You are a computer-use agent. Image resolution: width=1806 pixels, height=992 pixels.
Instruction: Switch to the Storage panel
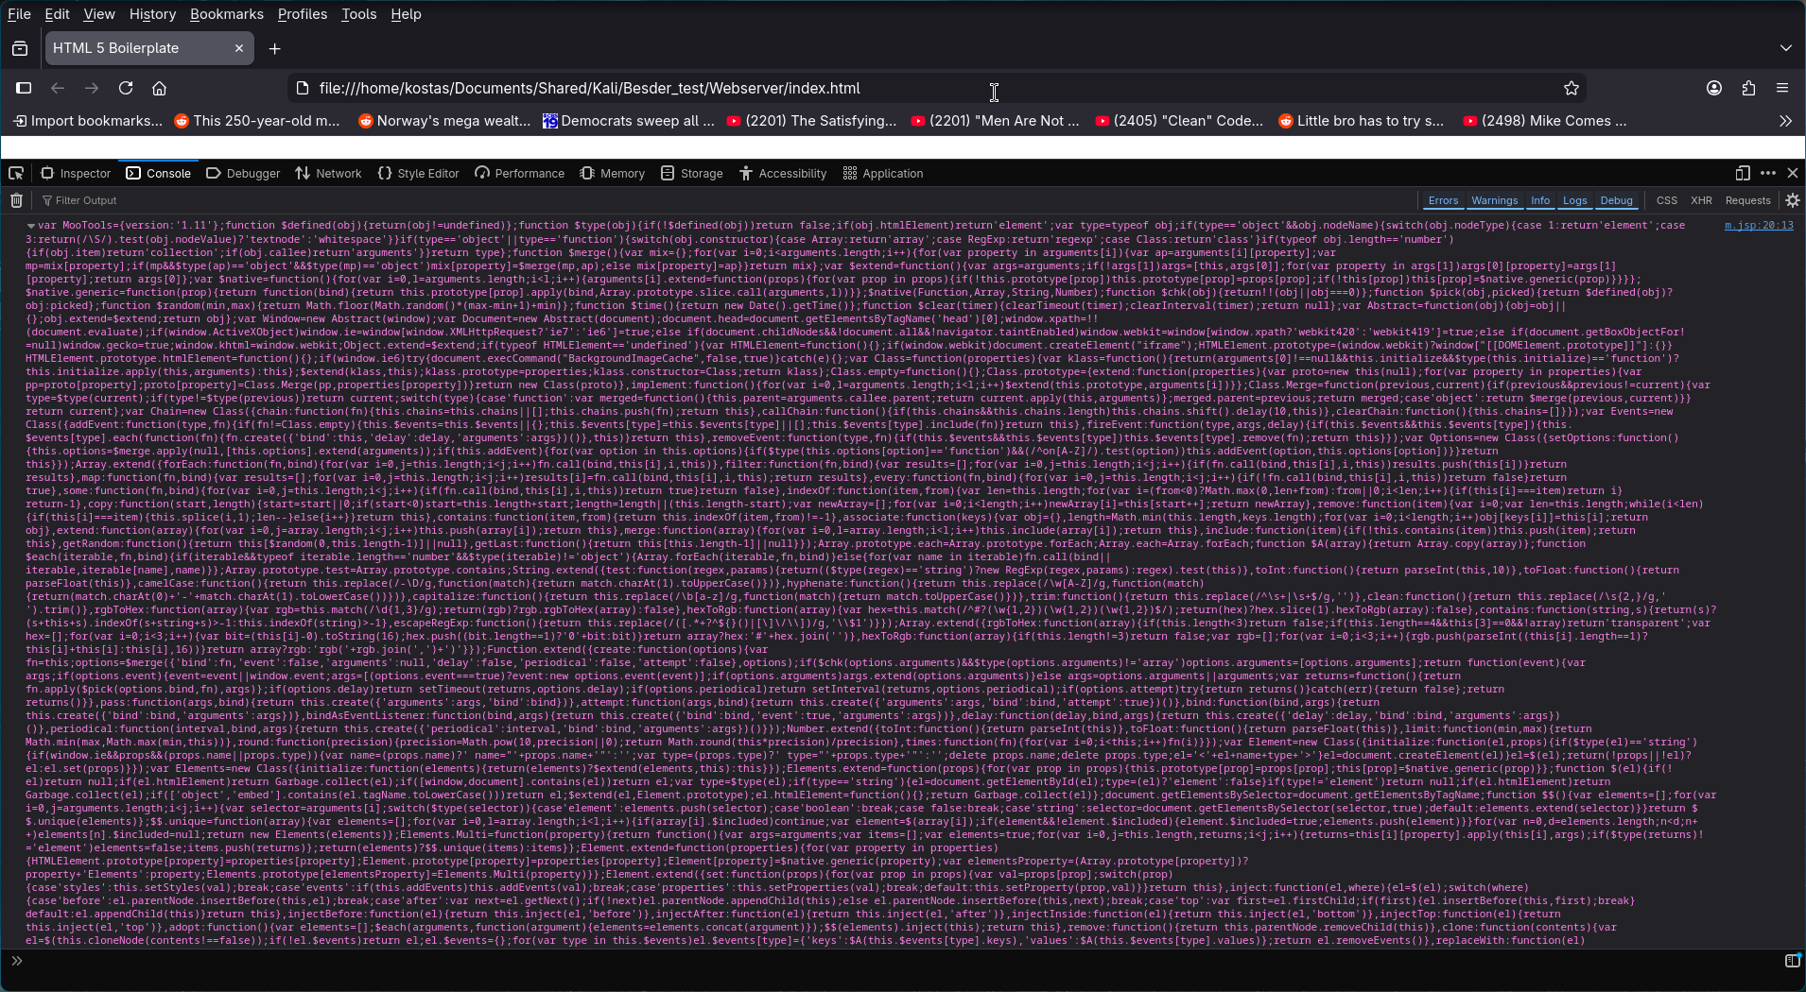point(691,173)
